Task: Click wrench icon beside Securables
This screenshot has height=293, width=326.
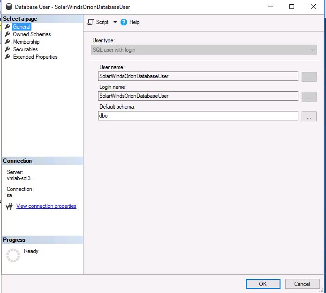Action: pos(8,49)
